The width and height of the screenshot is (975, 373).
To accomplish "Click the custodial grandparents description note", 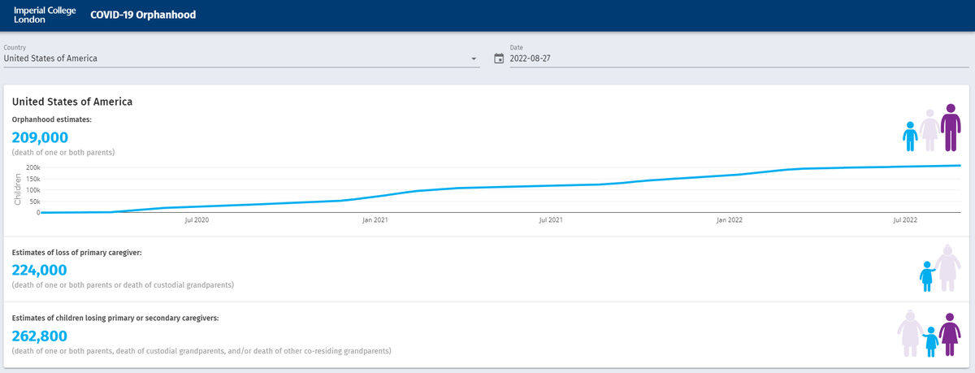I will pos(123,285).
